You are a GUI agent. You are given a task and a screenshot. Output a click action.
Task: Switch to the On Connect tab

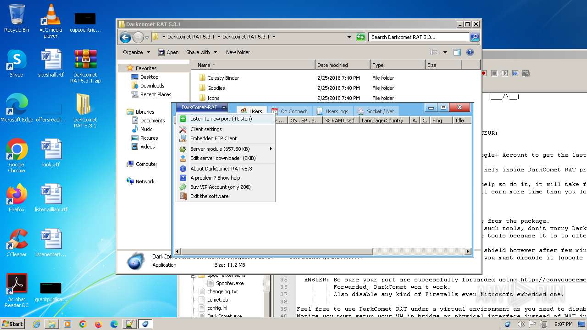[289, 111]
